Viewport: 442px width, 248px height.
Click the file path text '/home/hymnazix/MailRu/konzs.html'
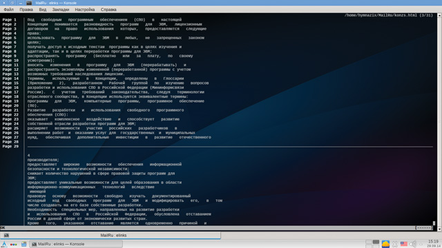(x=381, y=15)
